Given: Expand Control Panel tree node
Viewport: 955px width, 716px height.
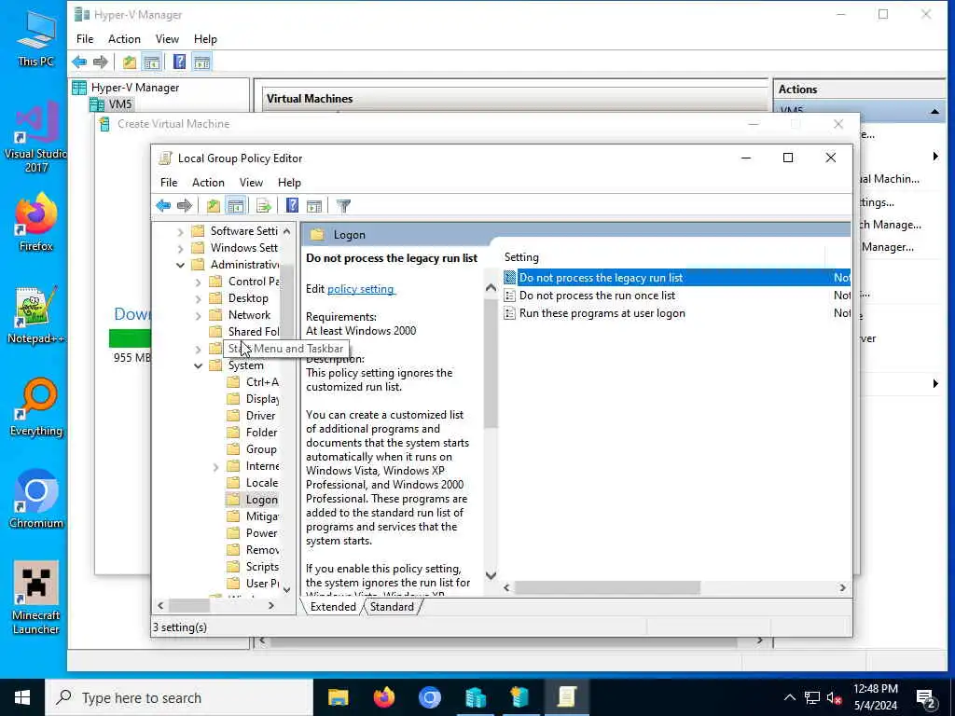Looking at the screenshot, I should pos(198,282).
